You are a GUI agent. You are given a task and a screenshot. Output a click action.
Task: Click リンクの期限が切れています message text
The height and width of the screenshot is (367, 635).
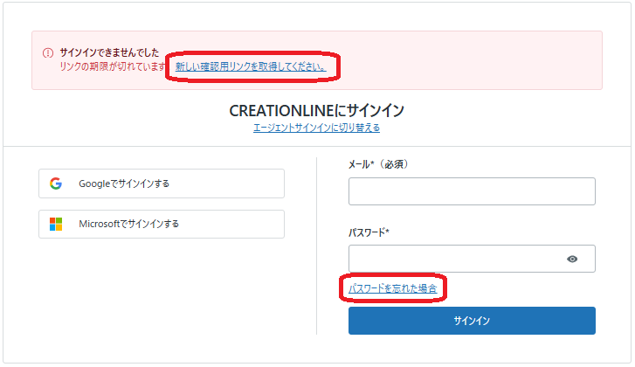[113, 66]
